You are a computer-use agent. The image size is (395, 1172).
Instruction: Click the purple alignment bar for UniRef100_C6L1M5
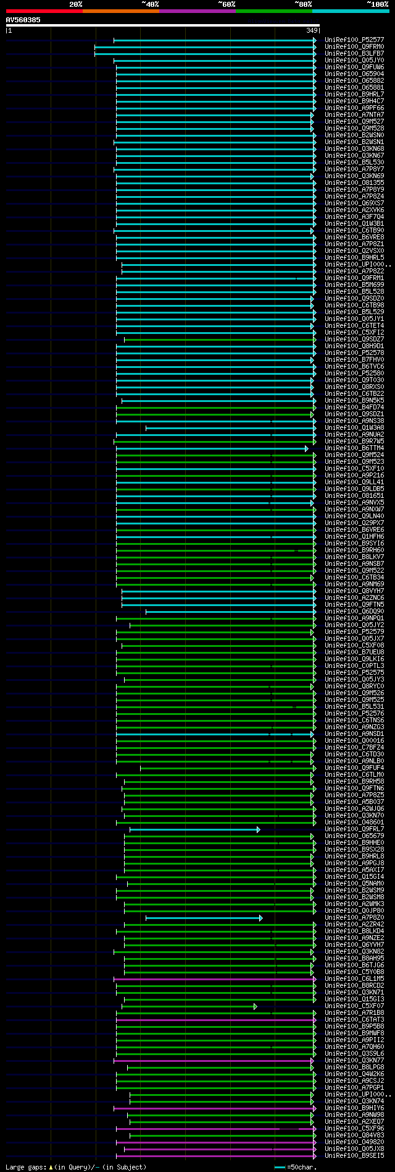coord(215,979)
